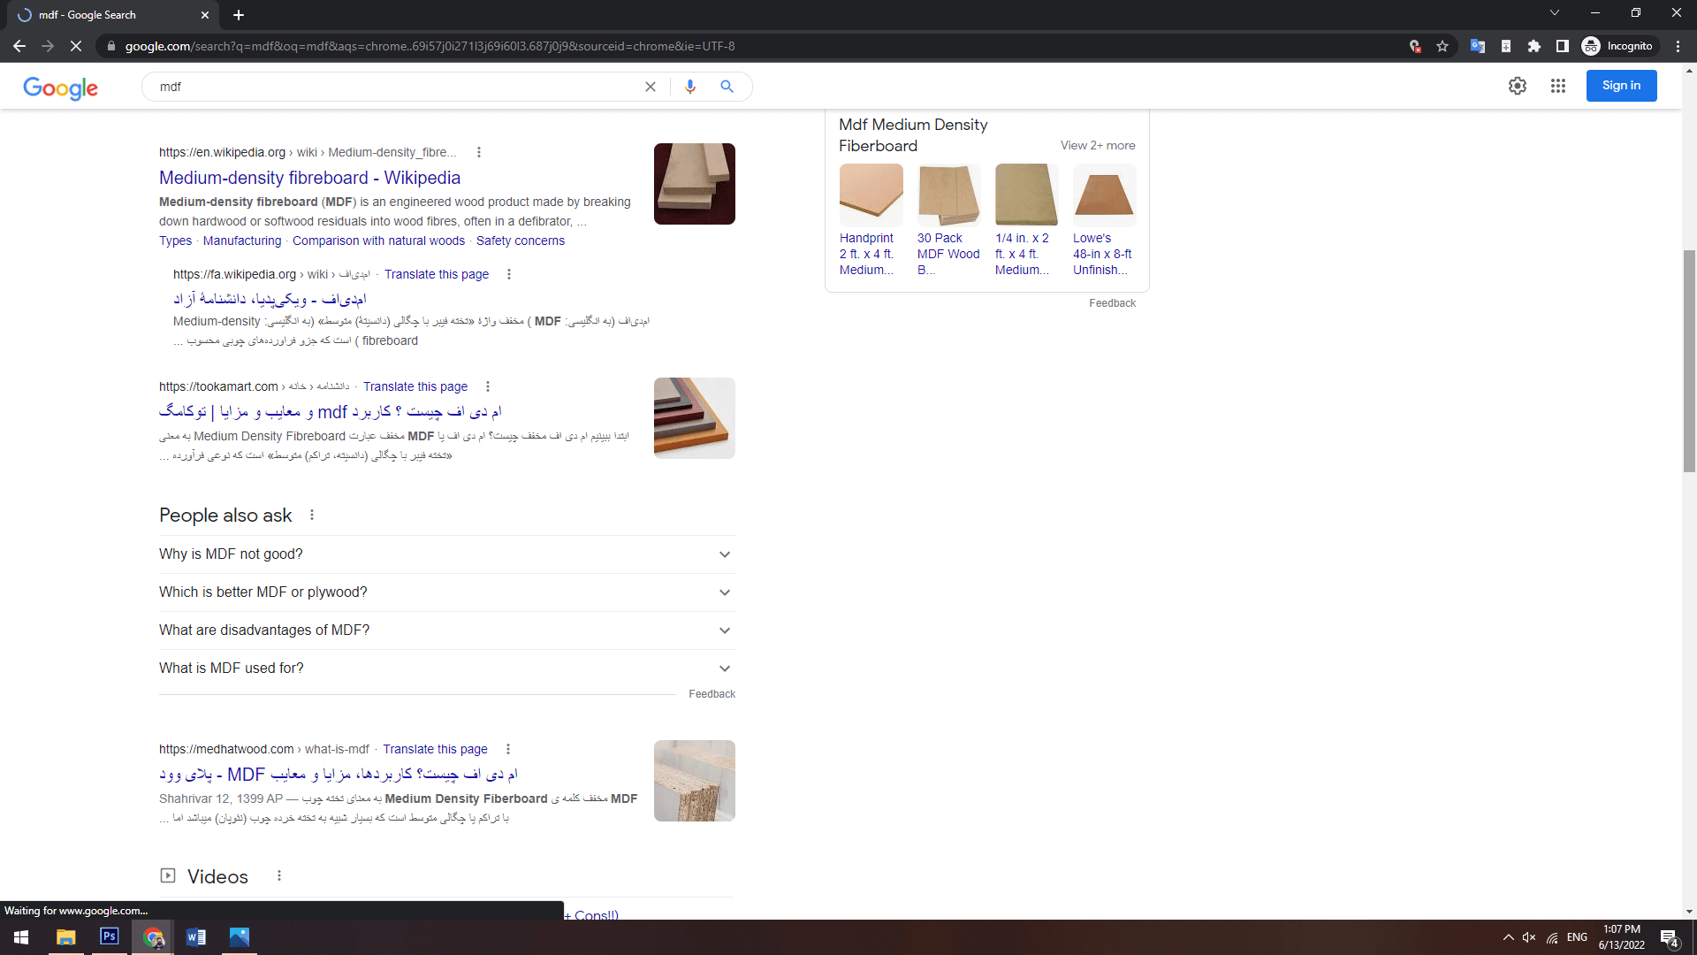Open the Incognito profile indicator
The image size is (1697, 955).
pyautogui.click(x=1618, y=46)
